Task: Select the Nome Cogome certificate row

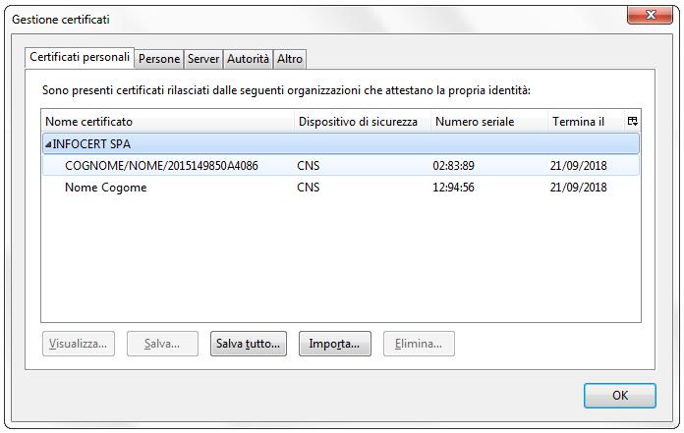Action: click(x=105, y=188)
